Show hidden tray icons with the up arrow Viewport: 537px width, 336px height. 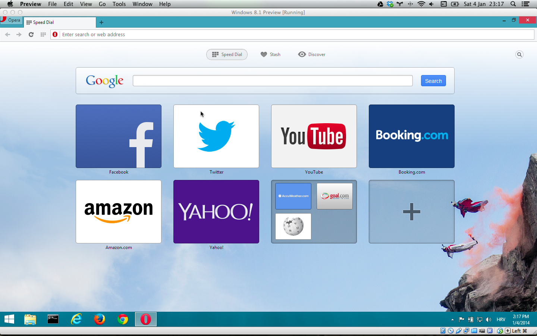[x=452, y=320]
